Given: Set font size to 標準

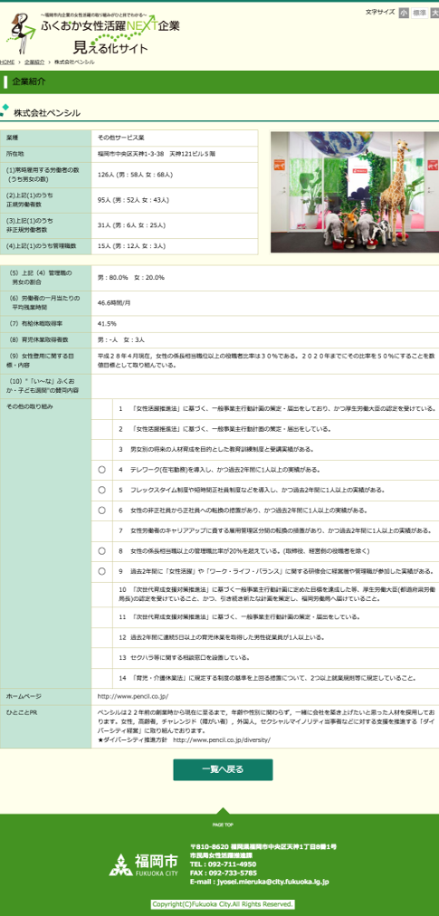Looking at the screenshot, I should tap(419, 13).
